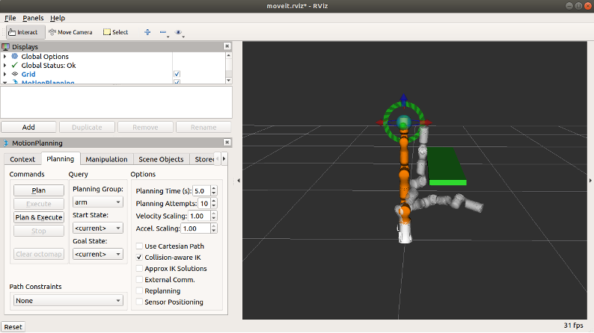The image size is (594, 333).
Task: Click the blue minus remove-tool icon
Action: pyautogui.click(x=162, y=32)
